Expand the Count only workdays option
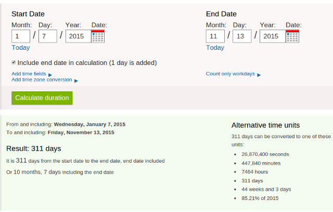333x212 pixels. point(230,74)
